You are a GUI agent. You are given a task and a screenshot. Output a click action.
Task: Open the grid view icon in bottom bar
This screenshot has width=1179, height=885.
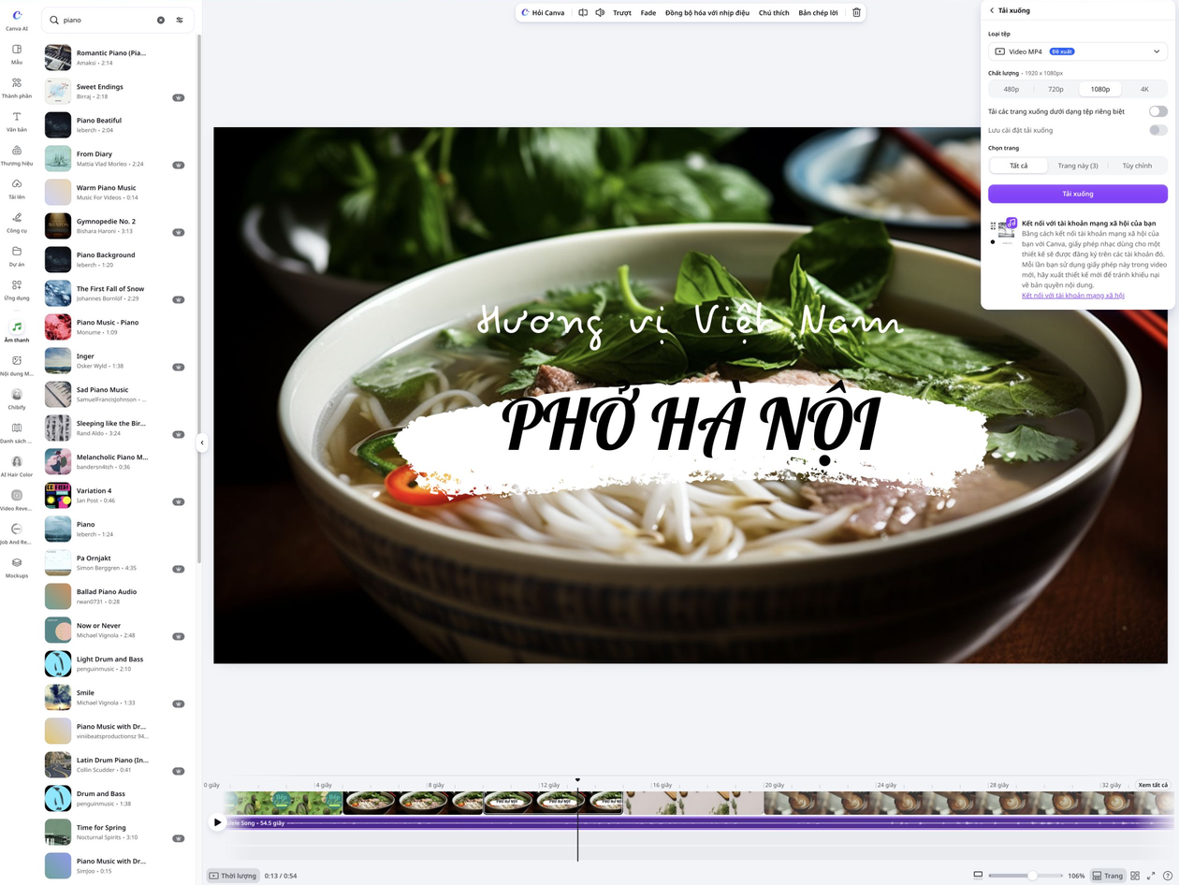pos(1135,876)
